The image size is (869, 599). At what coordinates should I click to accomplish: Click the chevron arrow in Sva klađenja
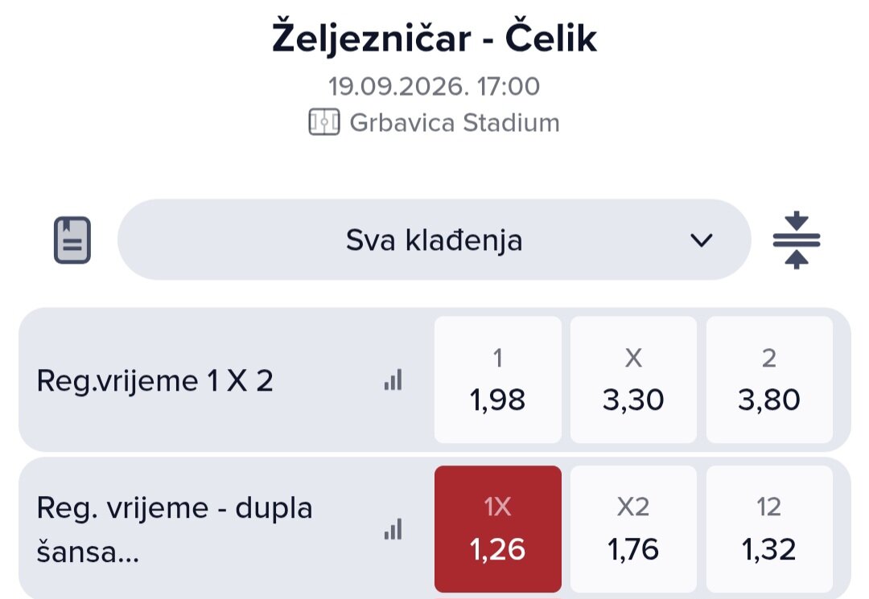pos(701,240)
